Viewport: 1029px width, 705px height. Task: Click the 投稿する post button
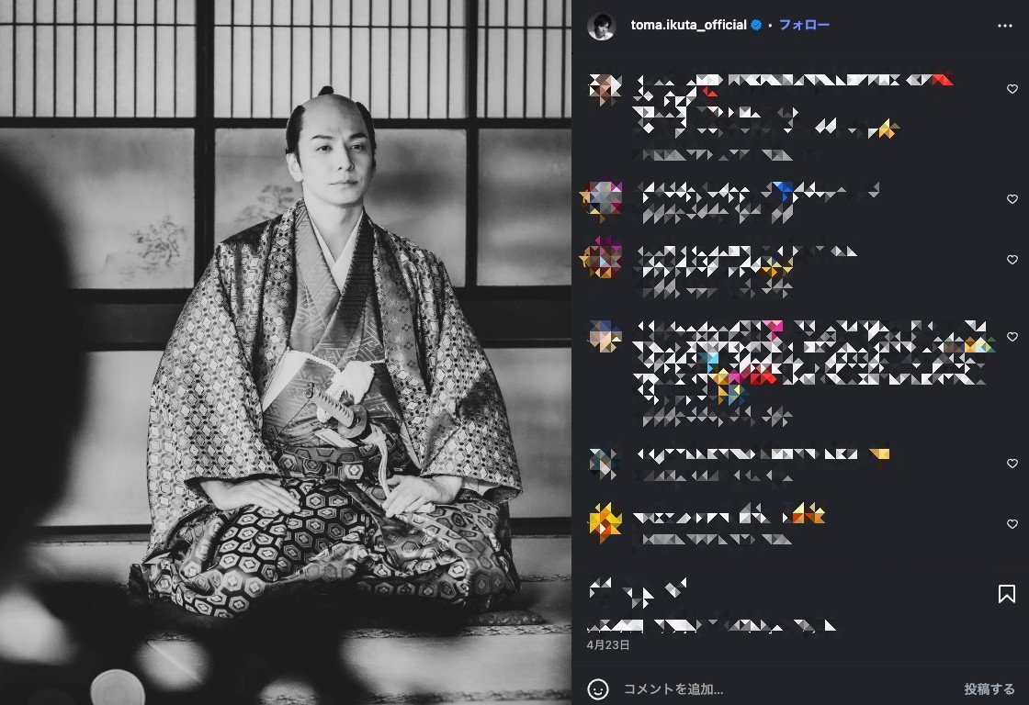(x=989, y=688)
